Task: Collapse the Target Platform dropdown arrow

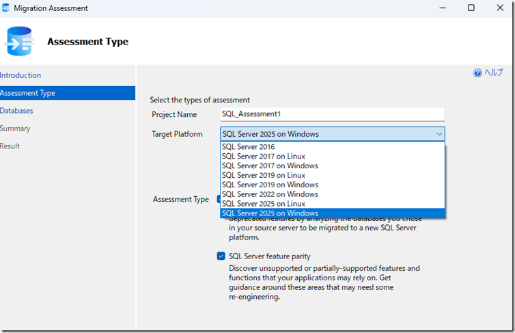Action: [439, 134]
